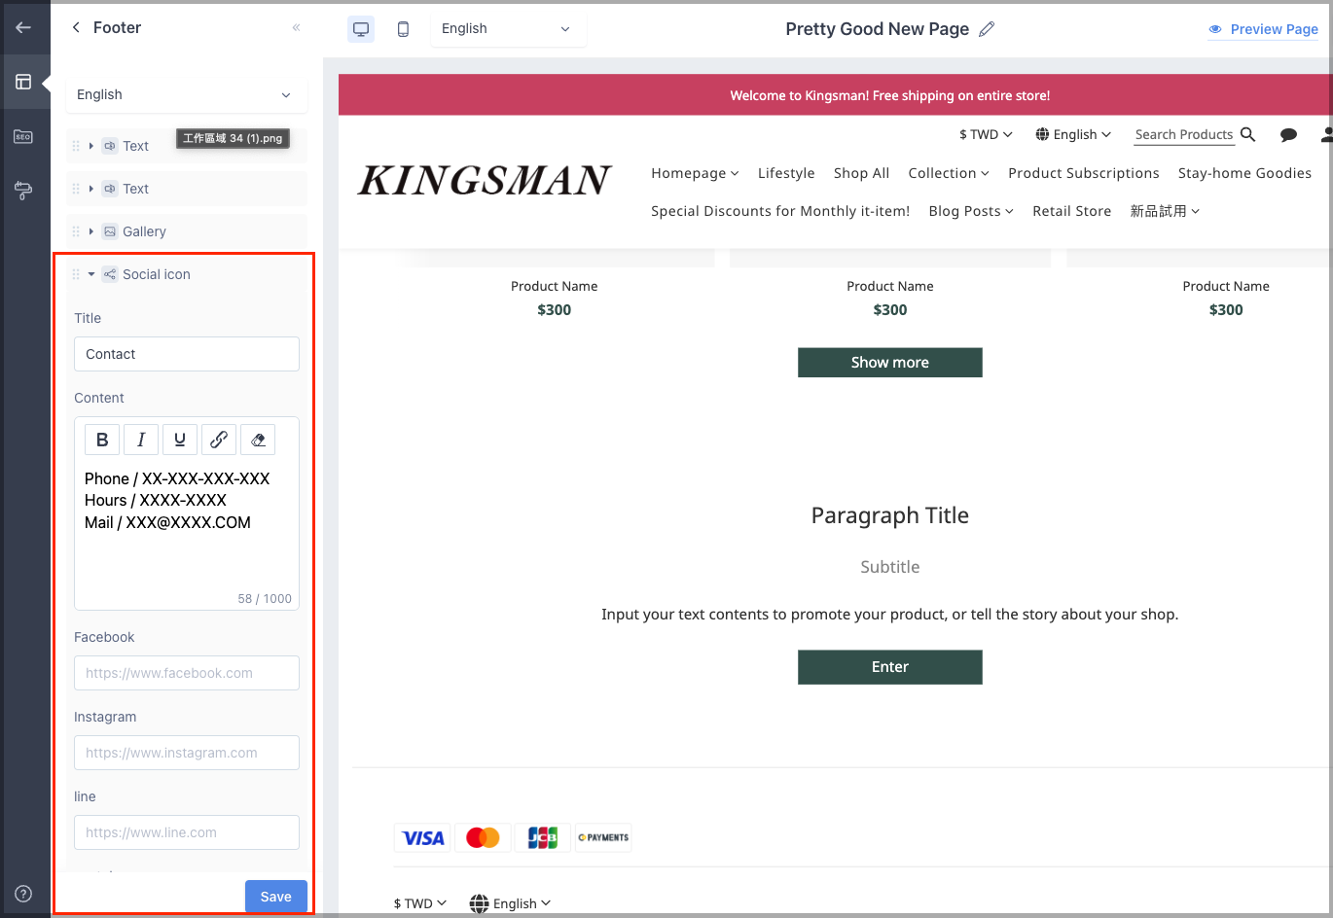Open the footer $ TWD currency dropdown
This screenshot has height=918, width=1333.
click(x=420, y=903)
